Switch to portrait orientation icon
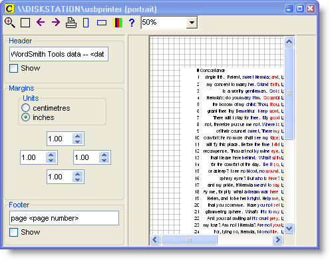This screenshot has height=260, width=330. coord(86,23)
